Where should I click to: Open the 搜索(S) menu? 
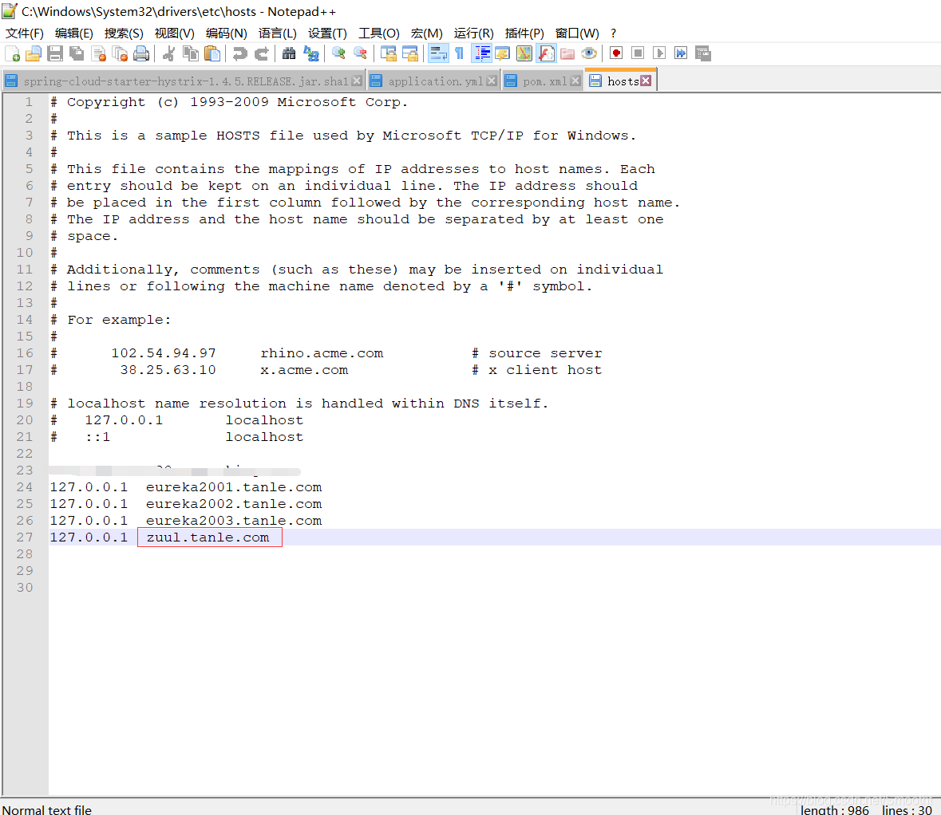pyautogui.click(x=124, y=33)
